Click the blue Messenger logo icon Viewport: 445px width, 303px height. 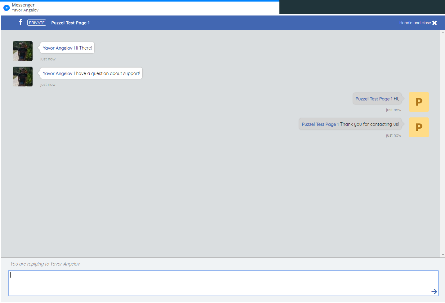coord(7,8)
